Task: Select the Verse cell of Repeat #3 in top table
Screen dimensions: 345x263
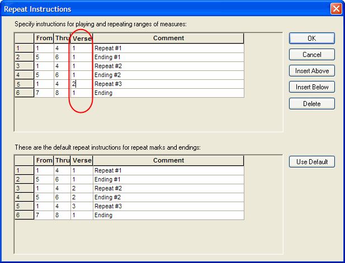Action: pos(81,84)
